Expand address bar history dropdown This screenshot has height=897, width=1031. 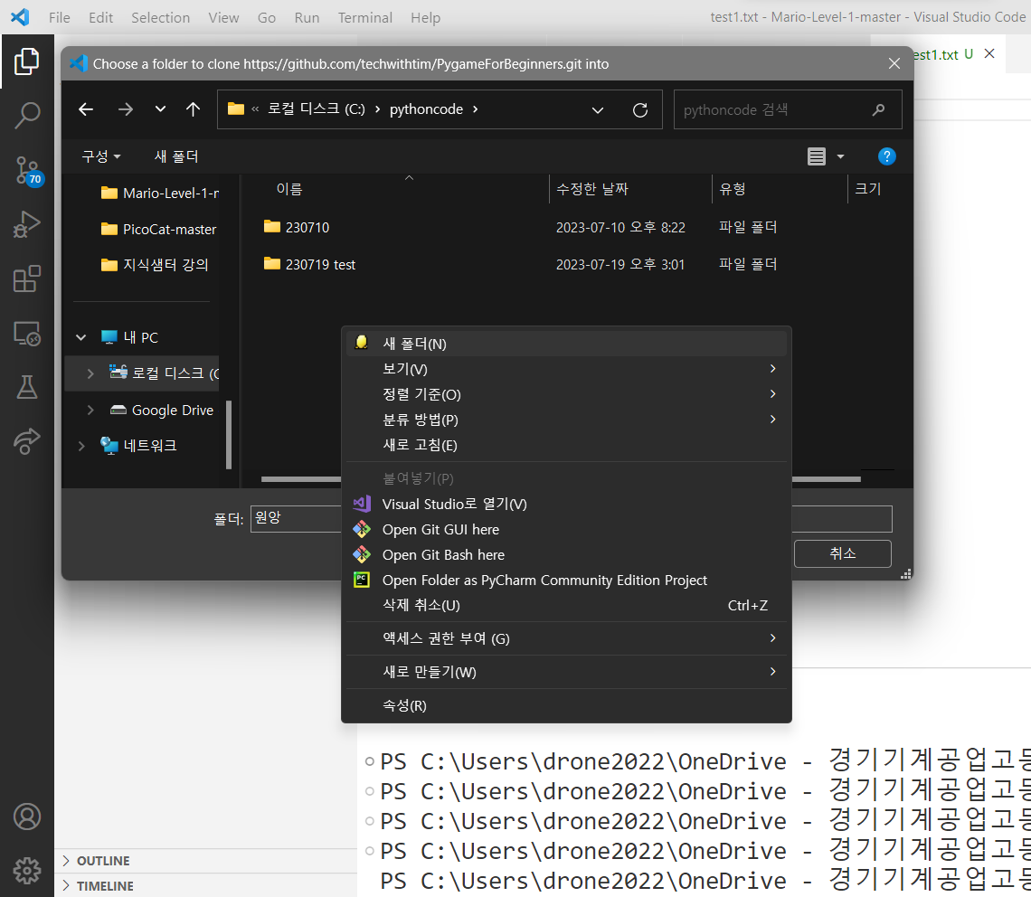click(598, 109)
